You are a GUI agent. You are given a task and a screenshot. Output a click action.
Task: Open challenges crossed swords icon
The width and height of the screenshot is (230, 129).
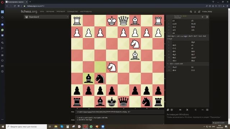195,11
